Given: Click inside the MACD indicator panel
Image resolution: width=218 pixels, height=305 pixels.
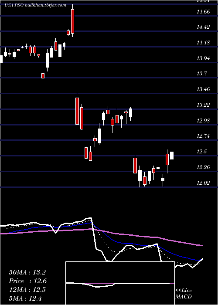Looking at the screenshot, I should click(120, 283).
